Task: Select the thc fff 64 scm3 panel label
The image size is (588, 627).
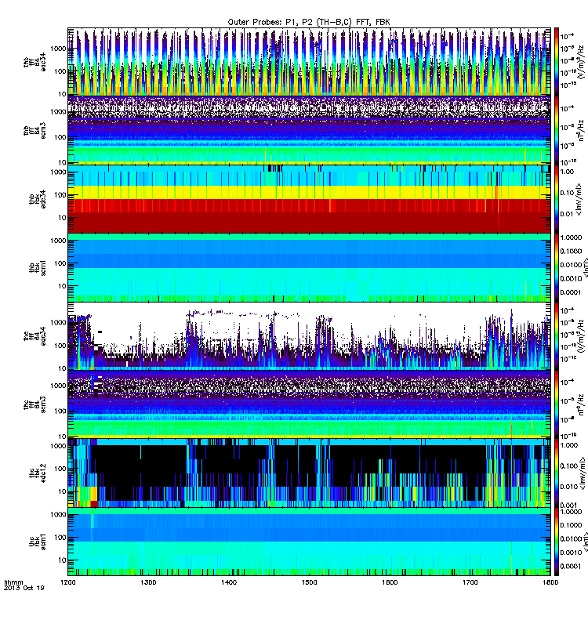Action: coord(34,404)
